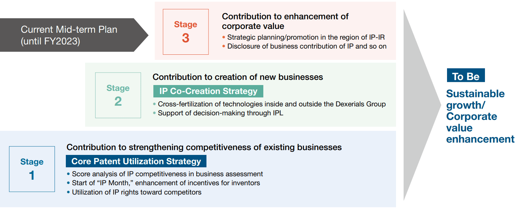Select the Strategic planning/promotion in IP-IR bullet
Screen dimensions: 517x210
point(304,37)
